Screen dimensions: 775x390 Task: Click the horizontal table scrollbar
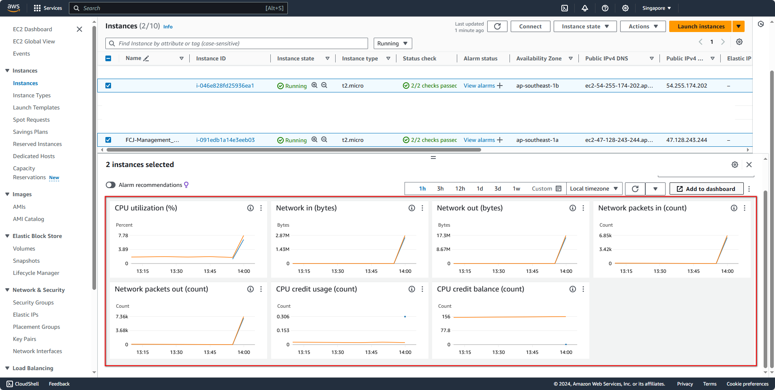(x=294, y=150)
